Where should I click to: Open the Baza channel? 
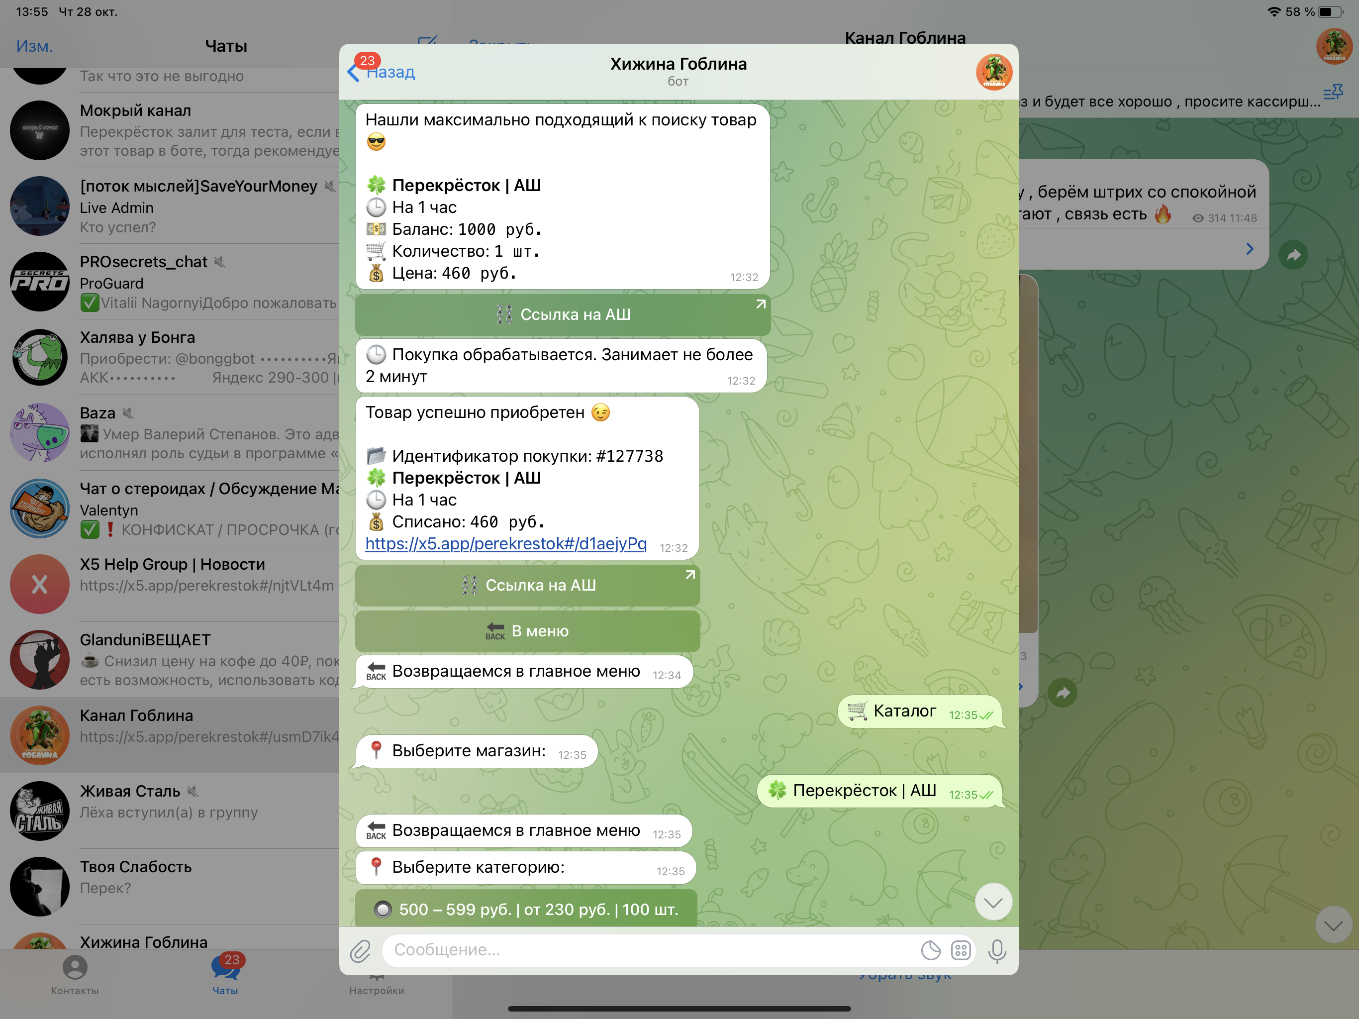[170, 433]
